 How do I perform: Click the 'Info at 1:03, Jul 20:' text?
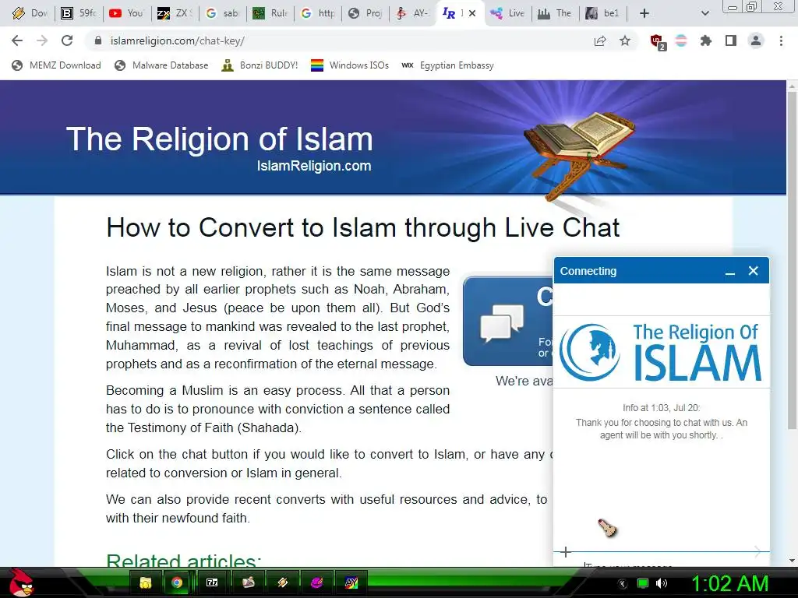point(661,408)
